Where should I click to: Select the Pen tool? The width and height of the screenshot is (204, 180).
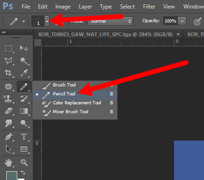click(x=8, y=137)
